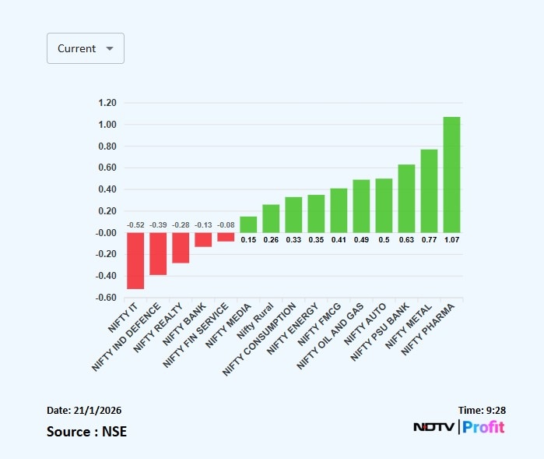Click the green NIFTY AUTO bar
544x459 pixels.
(384, 206)
